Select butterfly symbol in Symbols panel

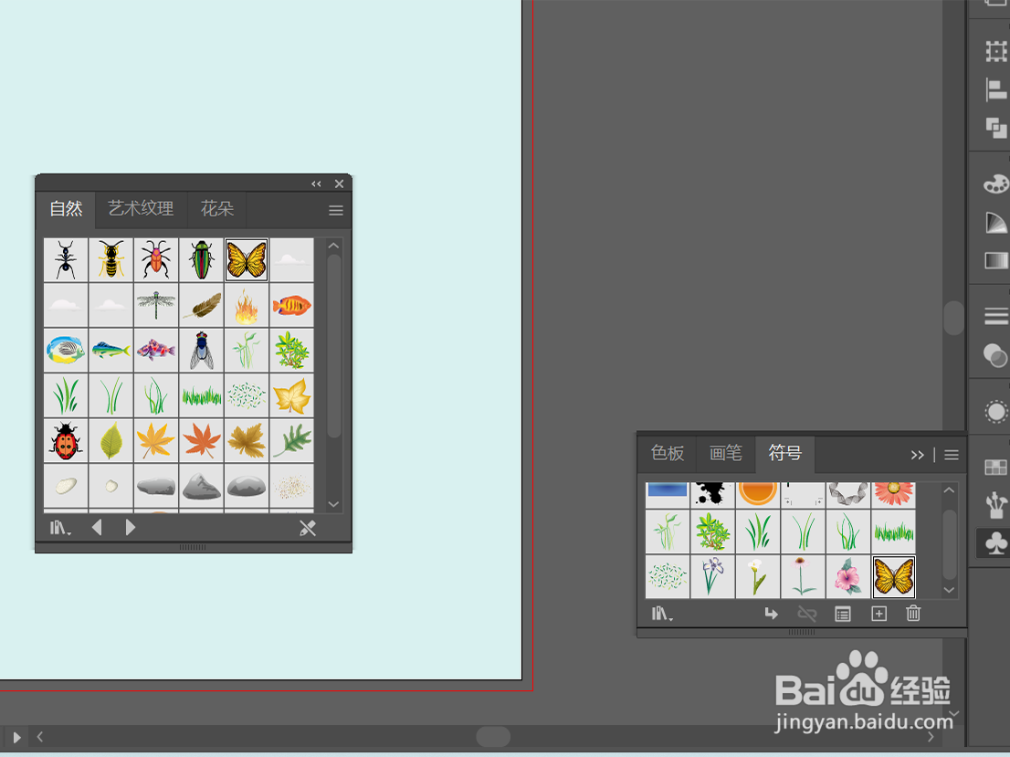tap(893, 576)
